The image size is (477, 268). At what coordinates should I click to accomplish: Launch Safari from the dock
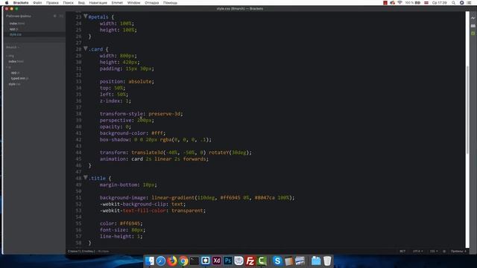(x=161, y=261)
